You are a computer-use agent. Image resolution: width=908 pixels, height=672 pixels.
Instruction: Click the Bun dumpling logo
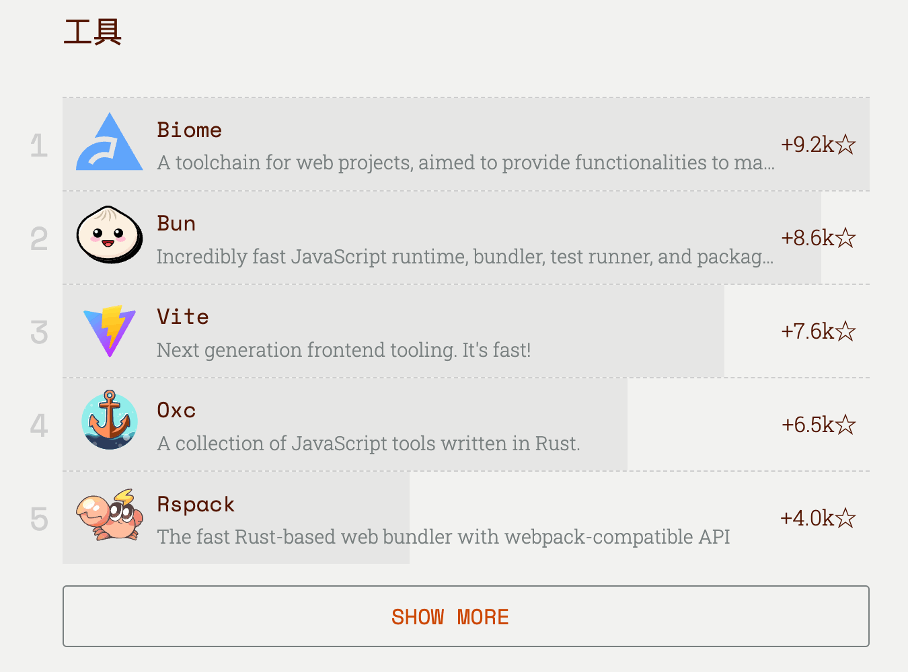pos(110,235)
